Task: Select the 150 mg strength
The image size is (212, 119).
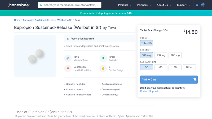Action: 161,55
